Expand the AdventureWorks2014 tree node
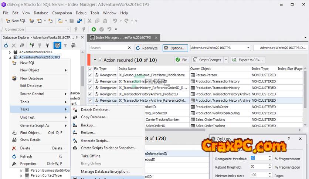The width and height of the screenshot is (309, 179). tap(10, 53)
